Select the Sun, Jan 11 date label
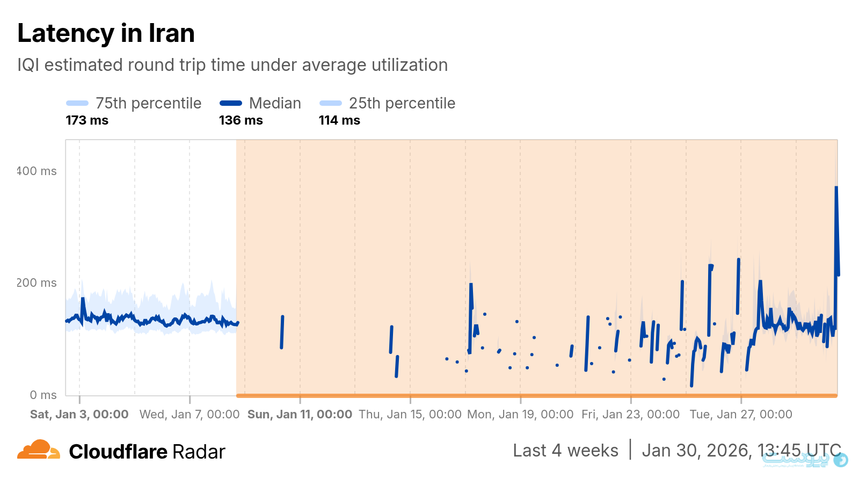This screenshot has width=859, height=478. click(x=300, y=414)
